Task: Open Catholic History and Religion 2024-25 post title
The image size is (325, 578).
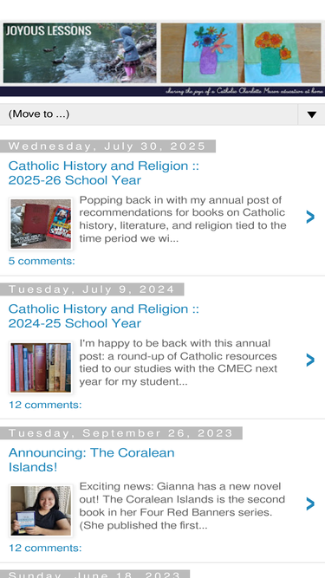Action: point(103,316)
